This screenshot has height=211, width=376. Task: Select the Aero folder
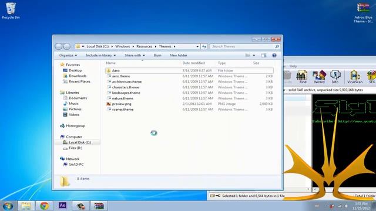(x=189, y=70)
